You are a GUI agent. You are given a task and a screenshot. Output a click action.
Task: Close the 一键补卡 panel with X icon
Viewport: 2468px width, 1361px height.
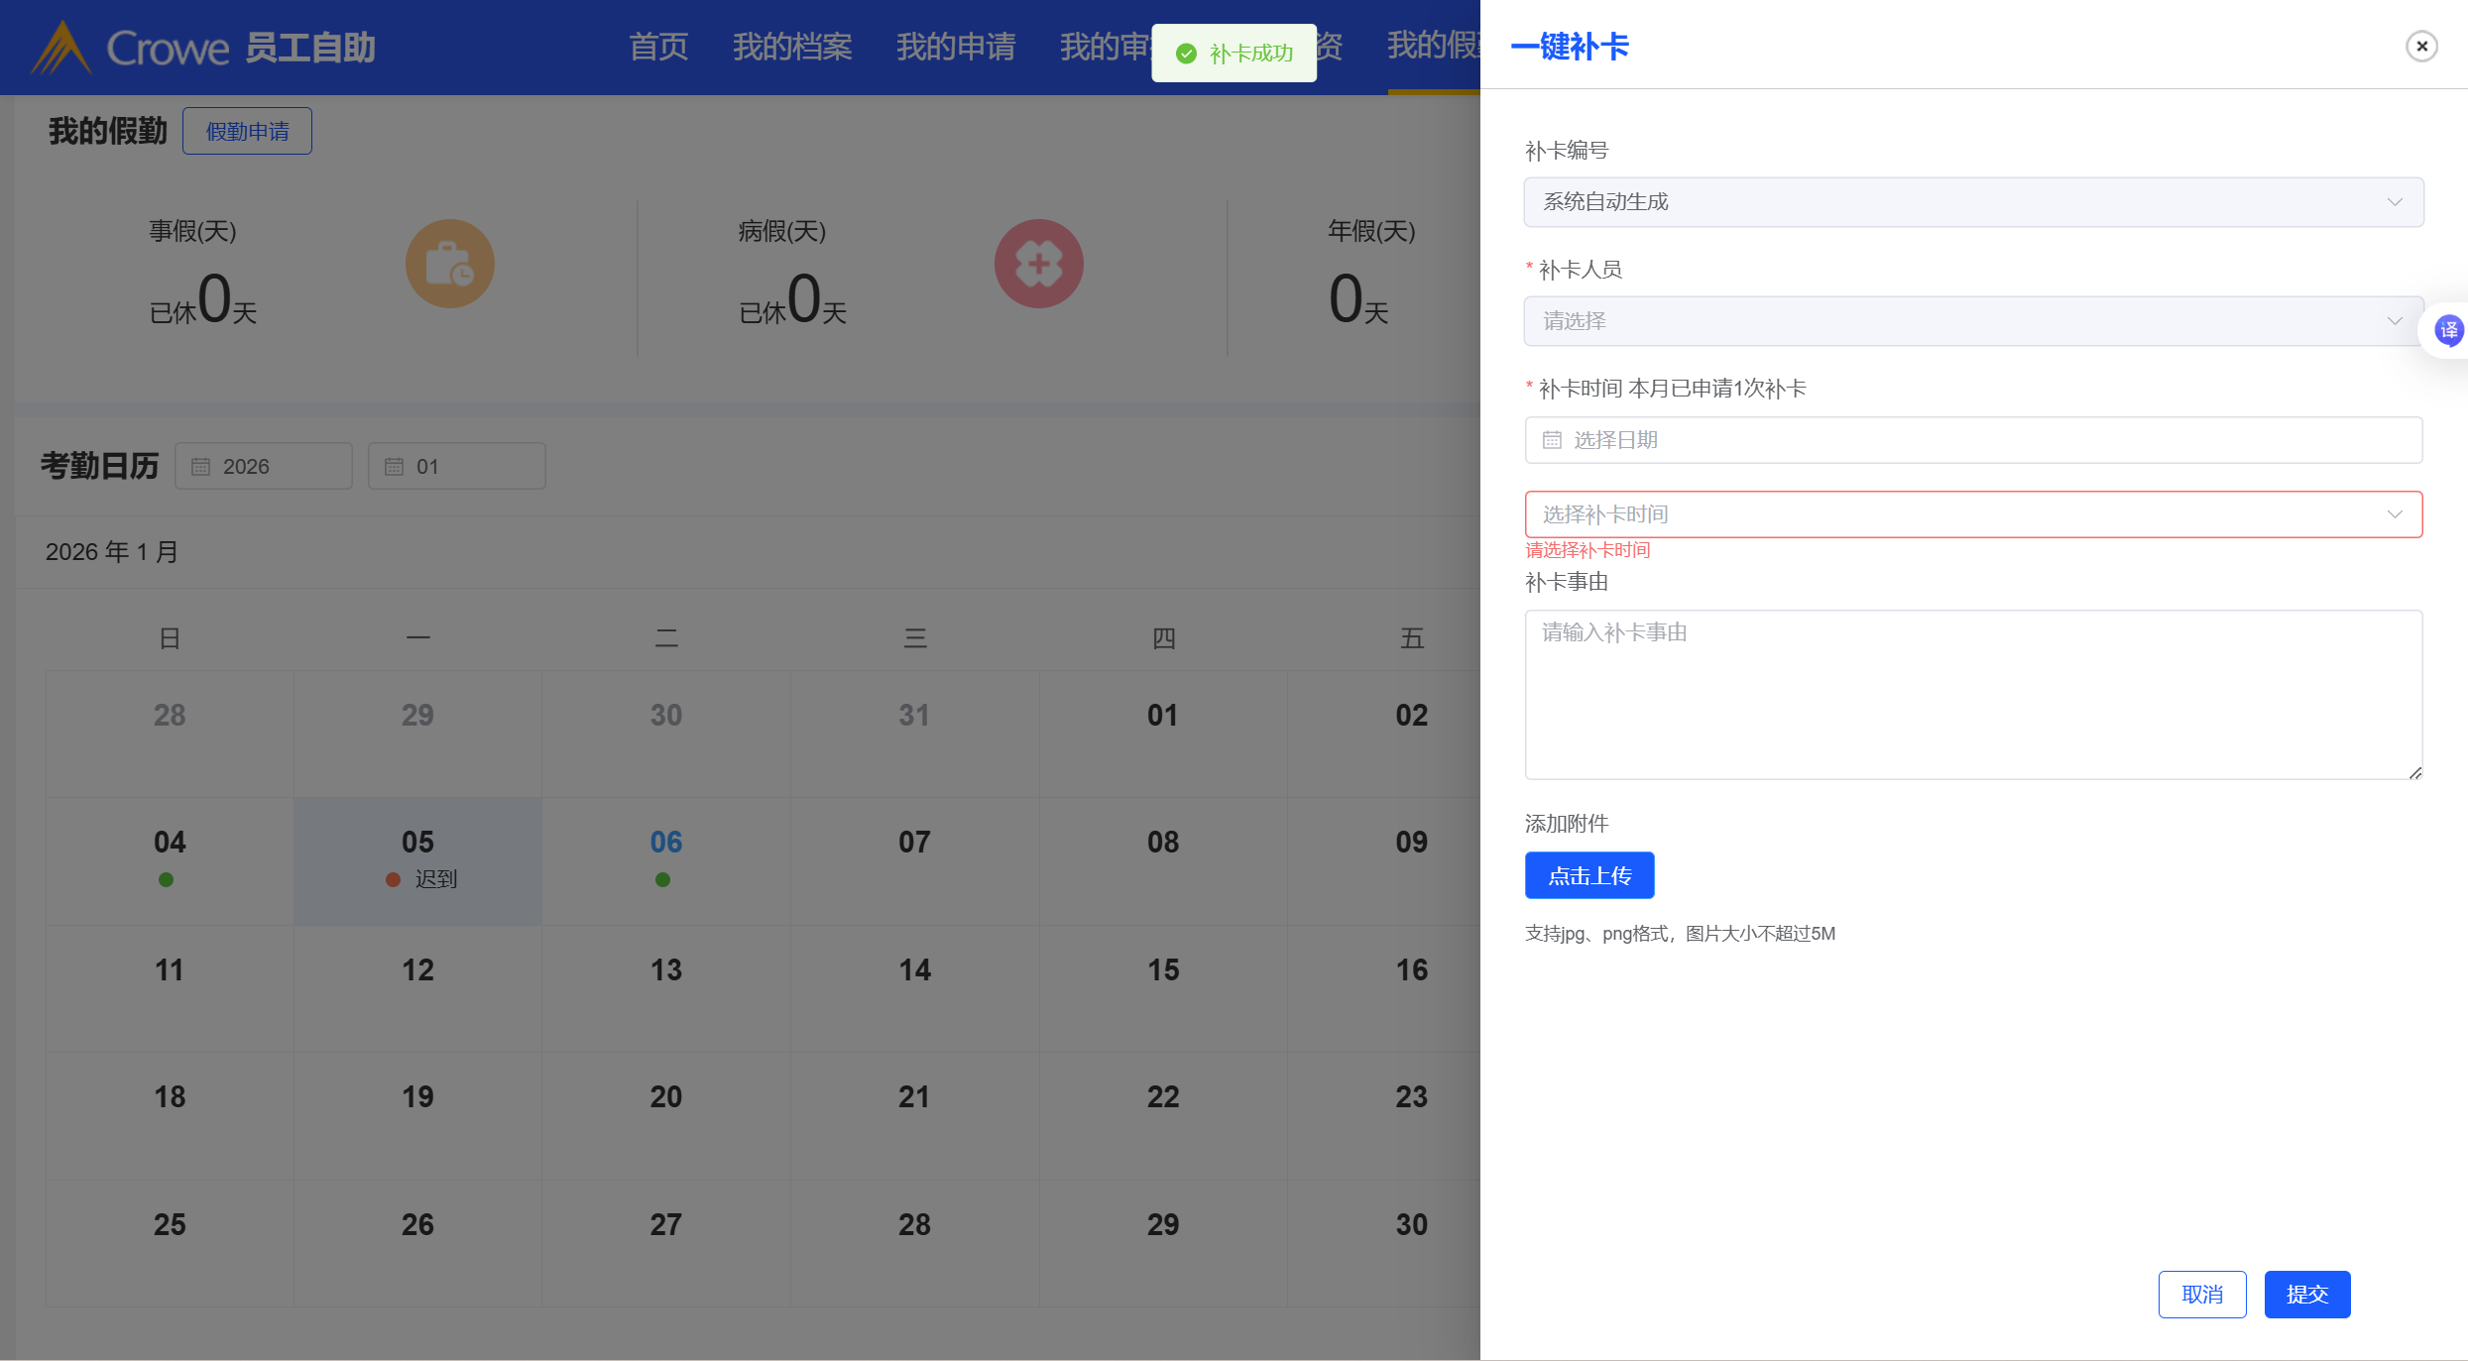pyautogui.click(x=2420, y=47)
